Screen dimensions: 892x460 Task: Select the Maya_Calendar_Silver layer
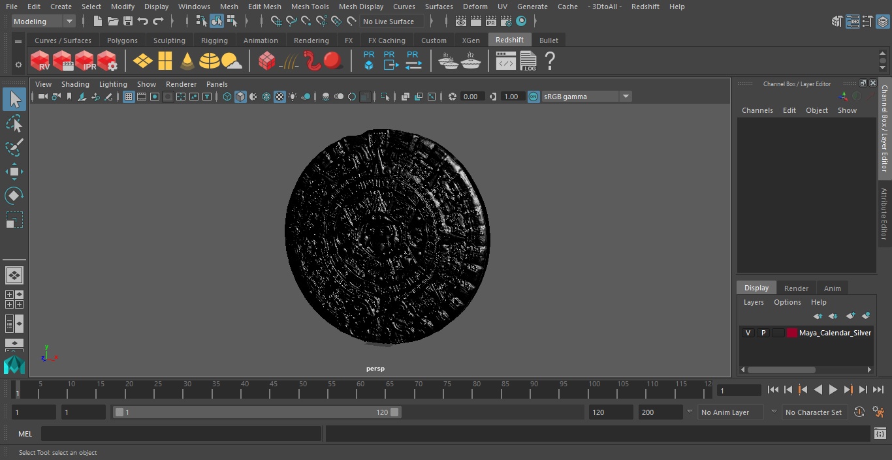coord(835,333)
